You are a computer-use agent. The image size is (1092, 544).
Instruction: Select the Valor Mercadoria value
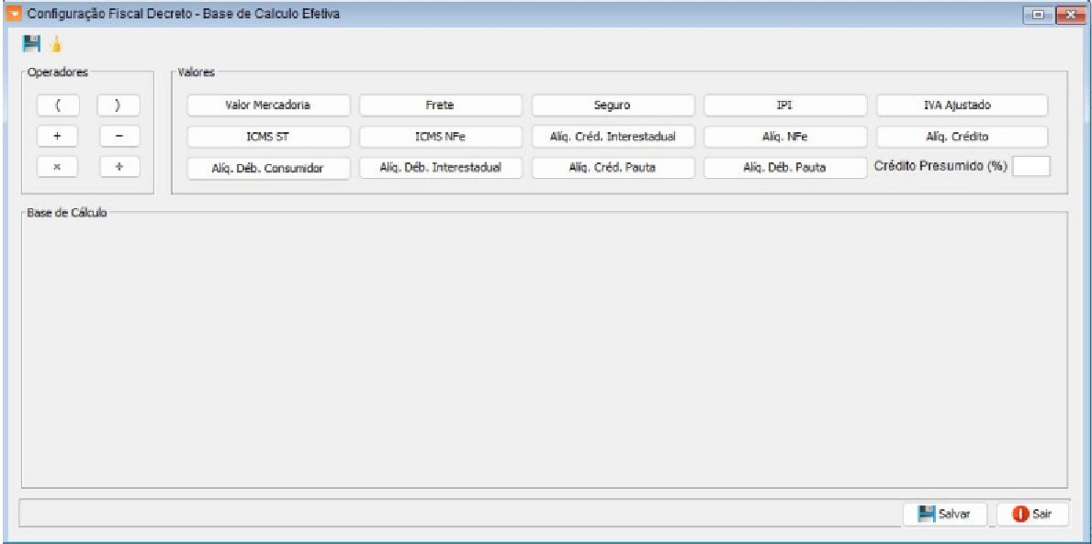coord(268,105)
